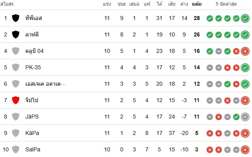This screenshot has width=252, height=157.
Task: Open the JäPS team name link
Action: 32,117
